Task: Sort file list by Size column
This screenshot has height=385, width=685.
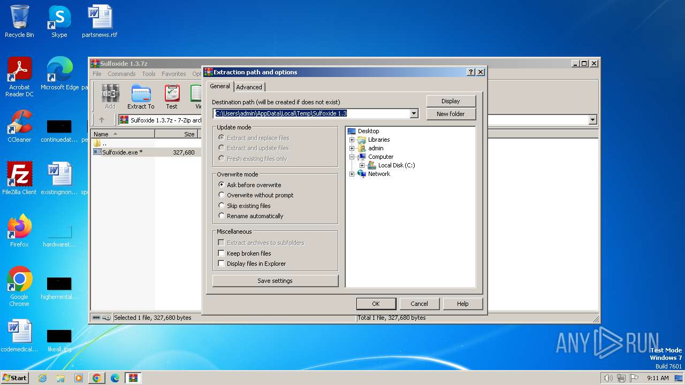Action: coord(177,134)
